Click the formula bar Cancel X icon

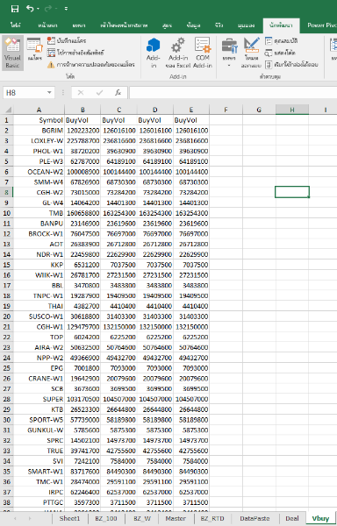tap(81, 93)
